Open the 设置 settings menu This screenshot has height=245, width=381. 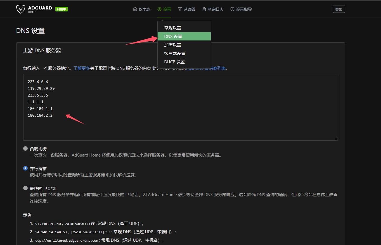tap(164, 9)
